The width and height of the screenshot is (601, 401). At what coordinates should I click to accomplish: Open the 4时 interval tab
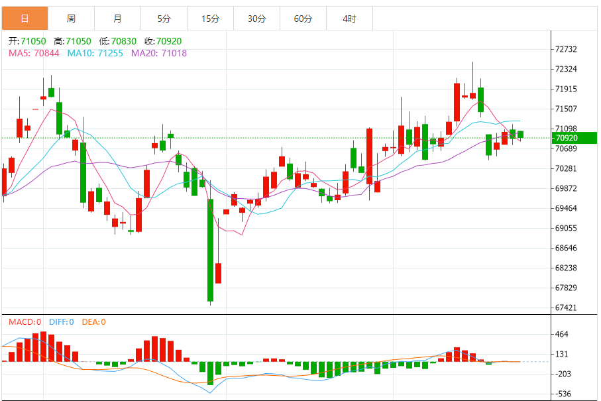(x=350, y=19)
